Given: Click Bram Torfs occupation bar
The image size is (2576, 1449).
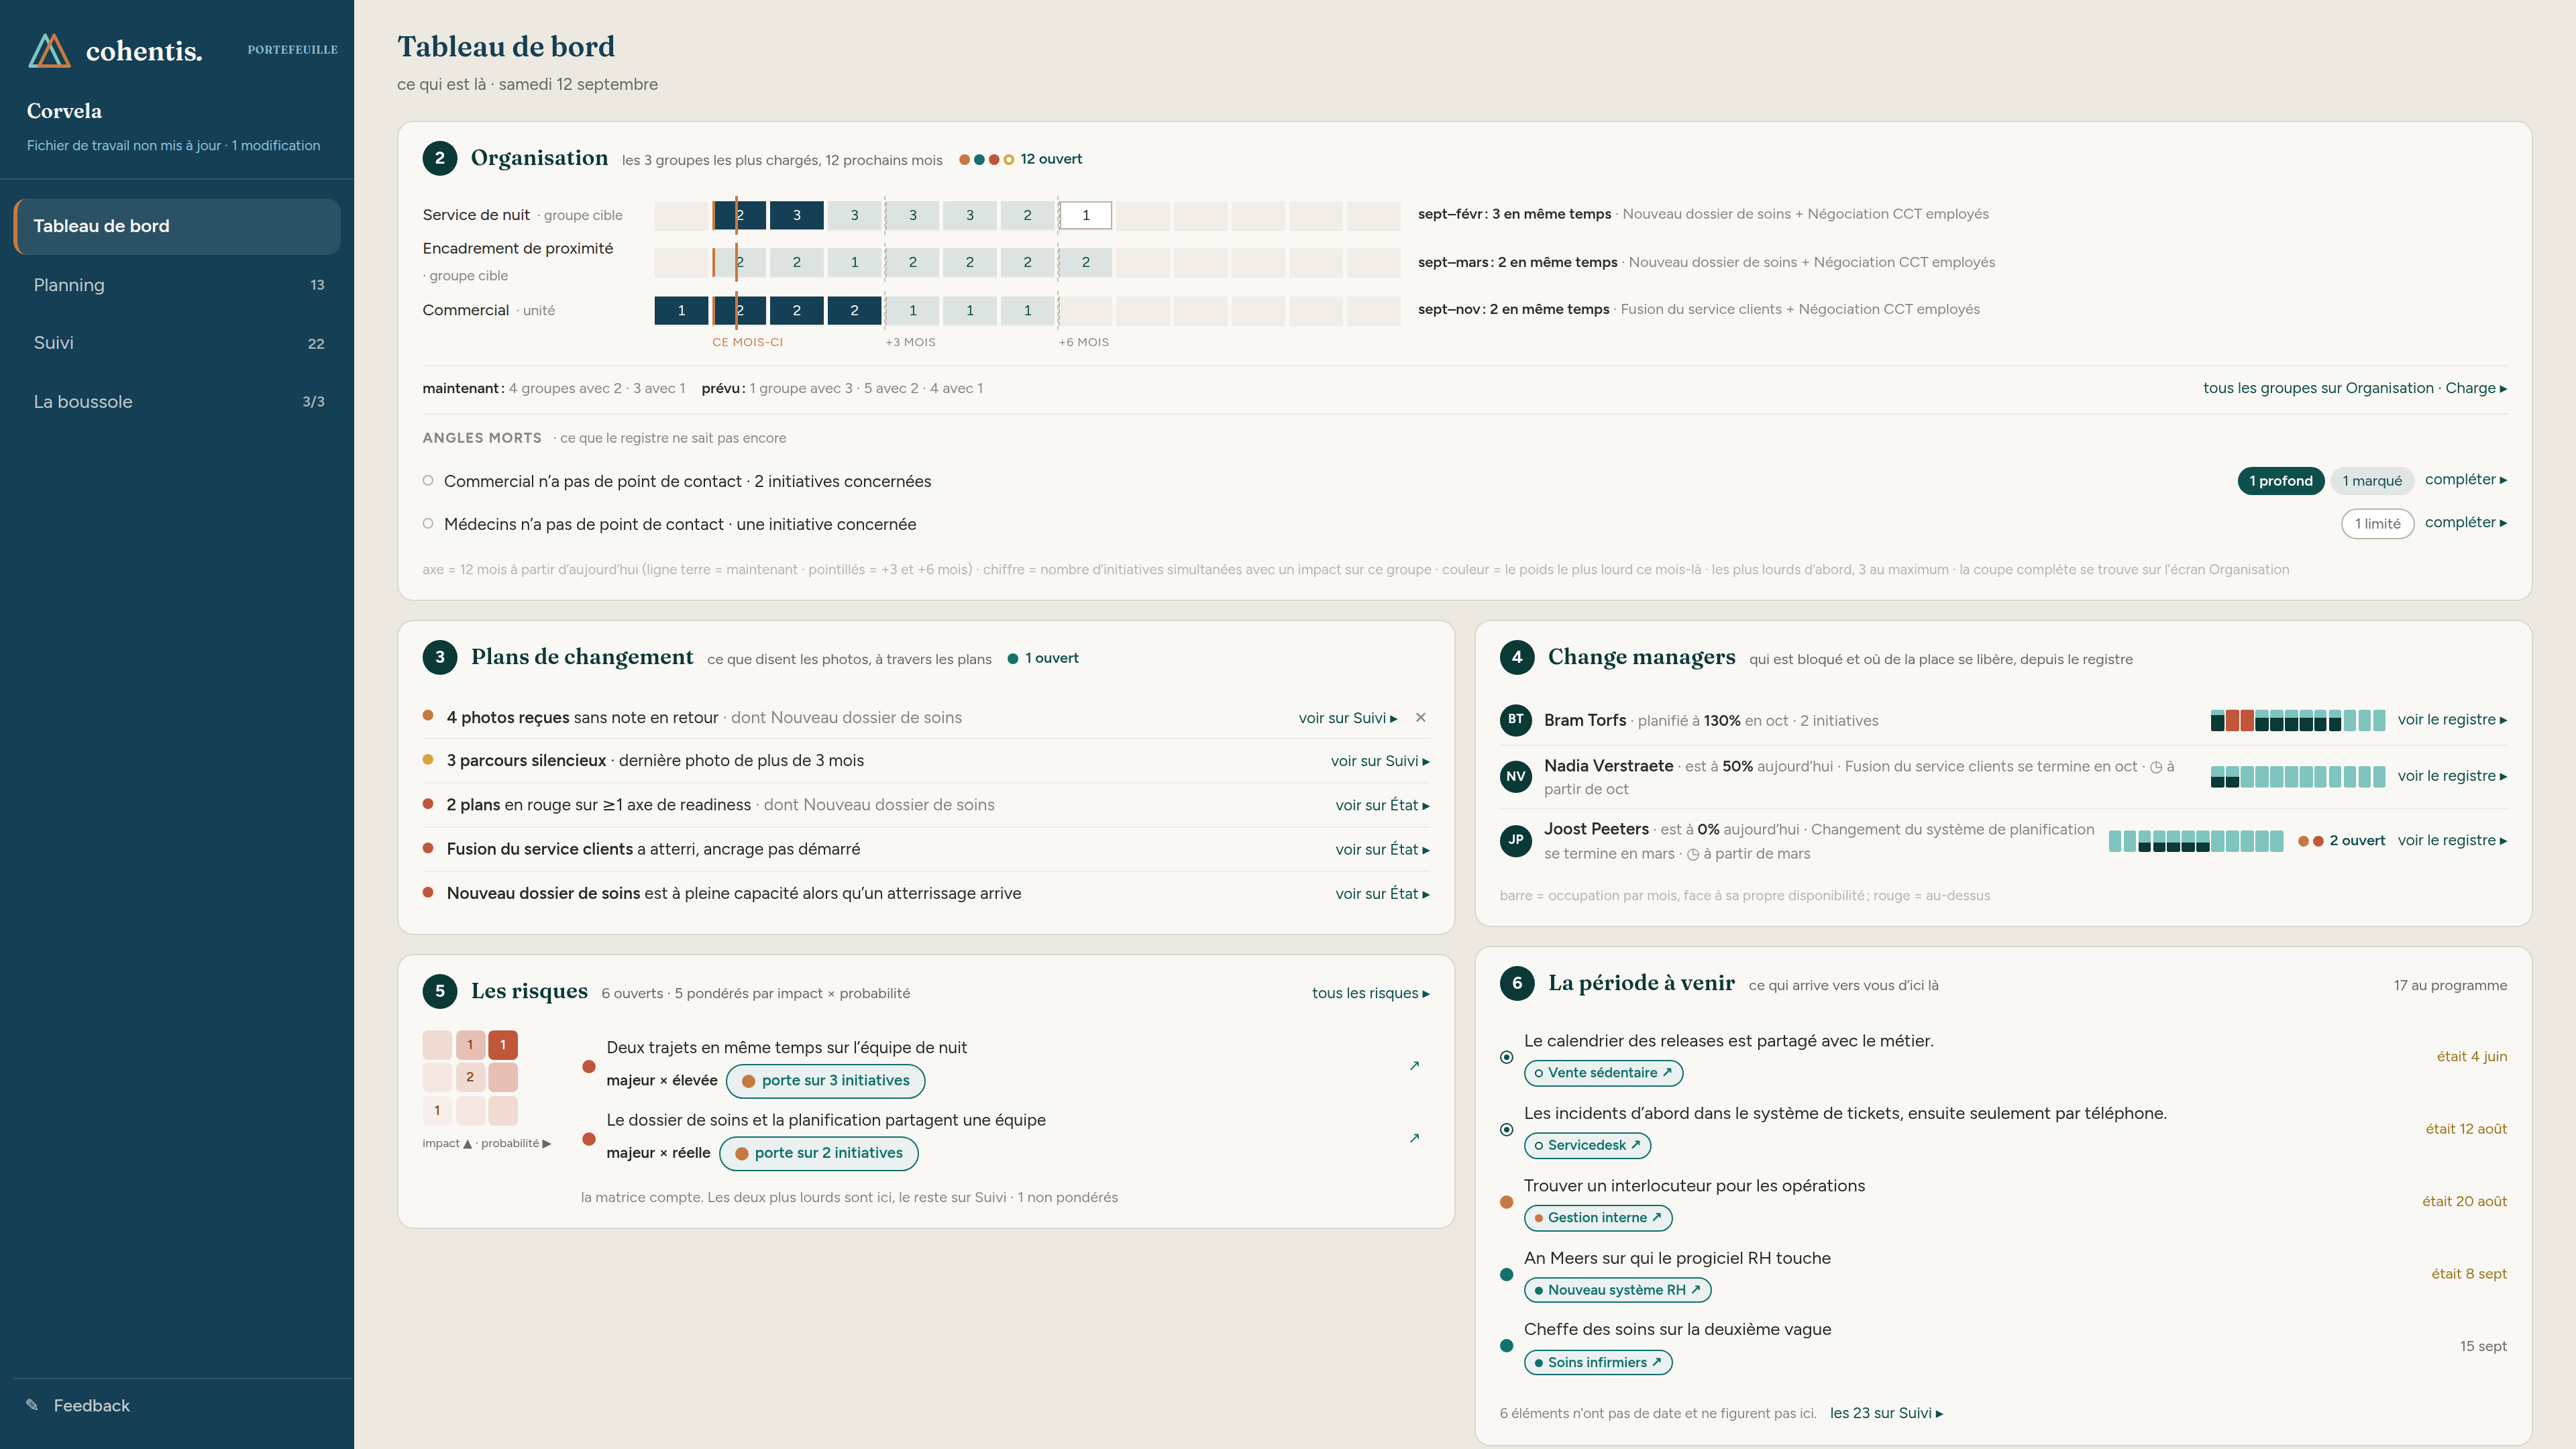Looking at the screenshot, I should (2297, 720).
